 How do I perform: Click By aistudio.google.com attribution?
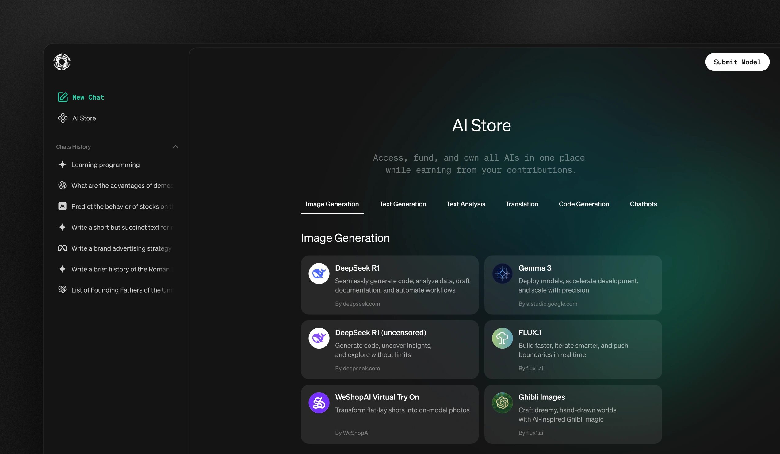click(x=548, y=304)
